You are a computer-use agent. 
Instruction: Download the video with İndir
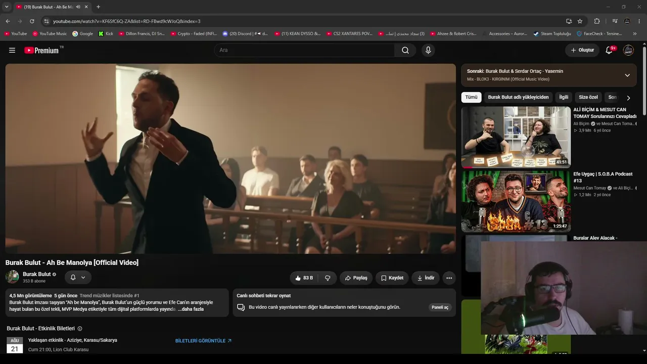tap(426, 278)
